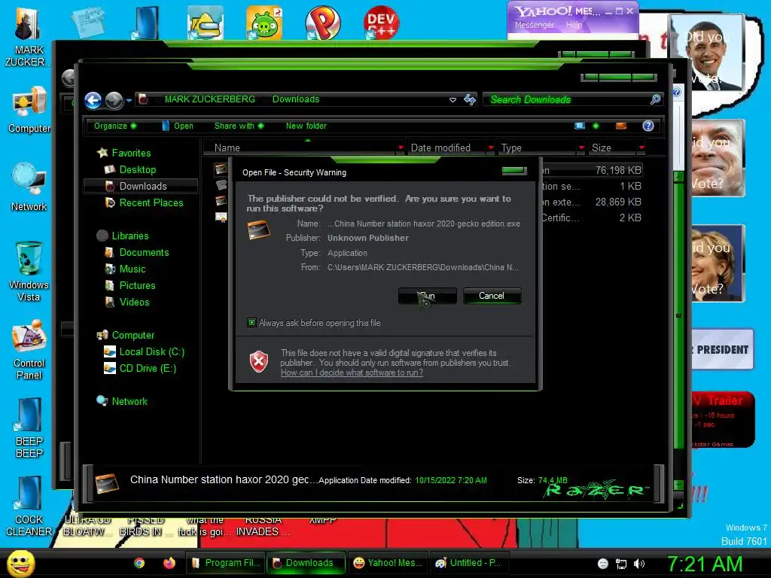
Task: Open the Messenger menu in Yahoo window
Action: (534, 25)
